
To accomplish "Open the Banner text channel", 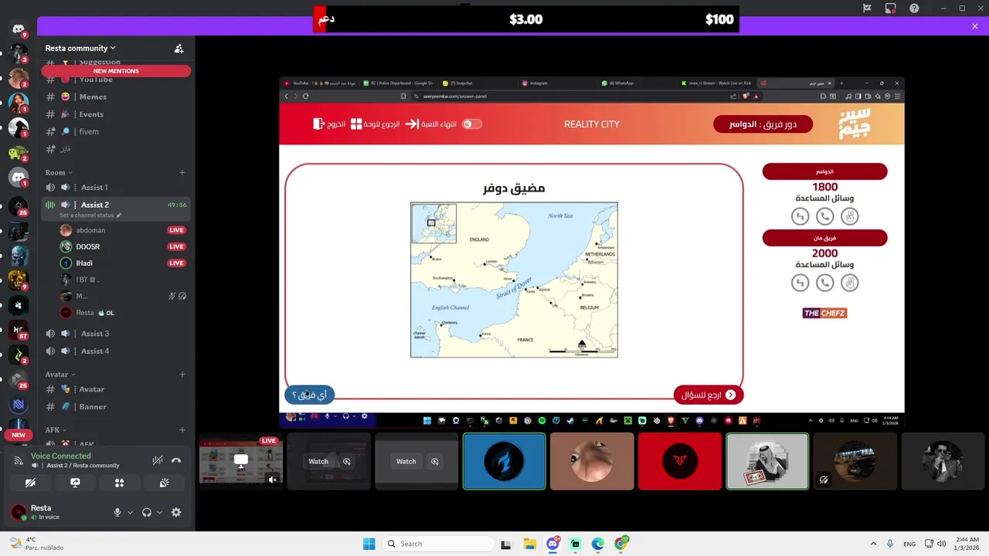I will point(116,406).
